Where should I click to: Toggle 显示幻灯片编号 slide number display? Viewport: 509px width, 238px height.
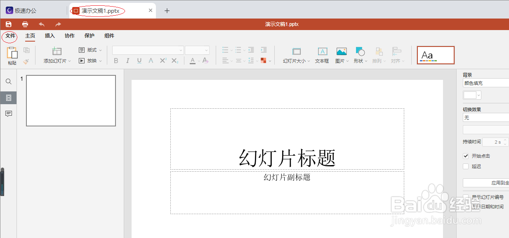point(466,197)
